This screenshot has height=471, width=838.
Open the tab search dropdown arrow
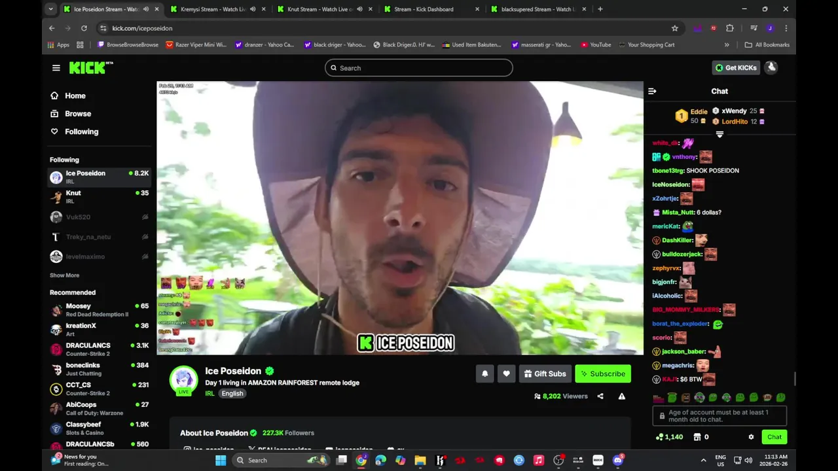coord(51,9)
